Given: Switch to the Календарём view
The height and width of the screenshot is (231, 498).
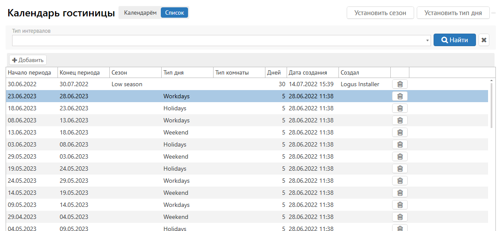Looking at the screenshot, I should [x=140, y=12].
